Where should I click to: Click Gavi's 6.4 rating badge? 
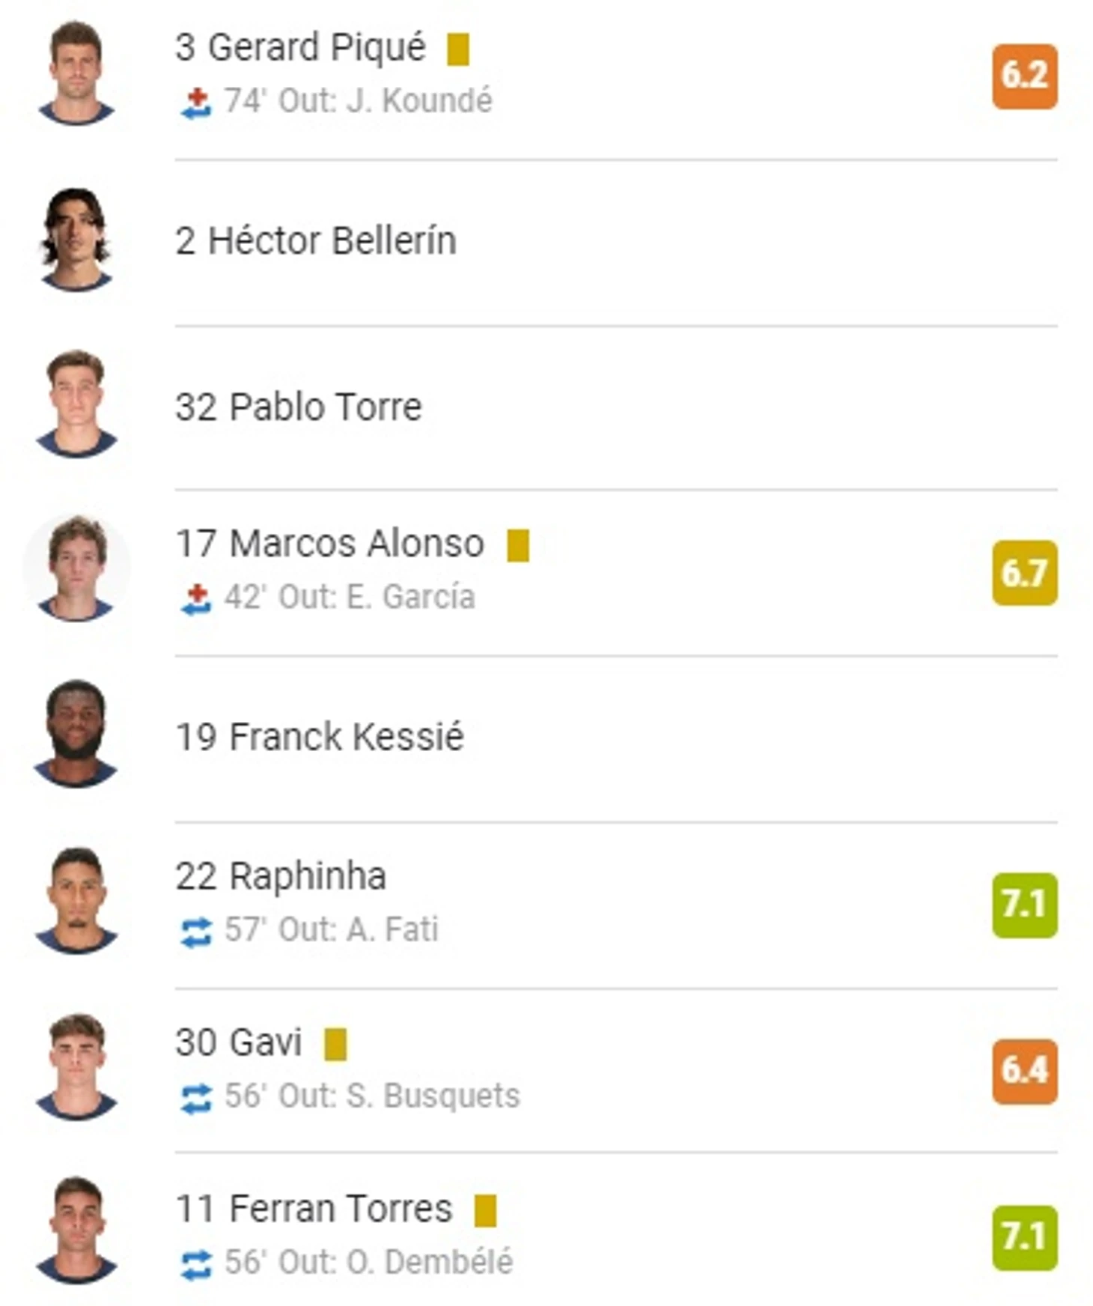pos(1025,1071)
